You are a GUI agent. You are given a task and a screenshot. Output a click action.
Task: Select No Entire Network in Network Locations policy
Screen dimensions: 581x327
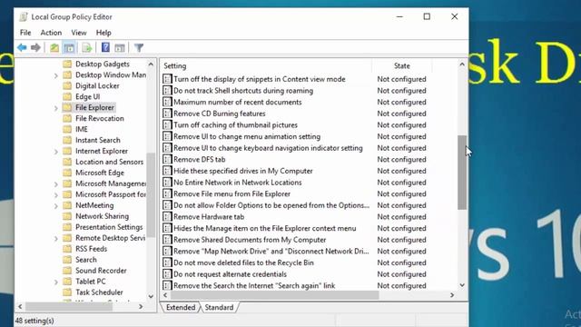tap(238, 183)
